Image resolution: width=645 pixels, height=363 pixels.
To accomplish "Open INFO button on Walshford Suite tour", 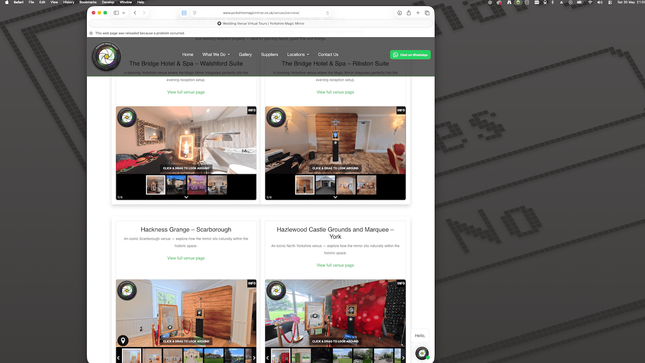I will click(252, 110).
